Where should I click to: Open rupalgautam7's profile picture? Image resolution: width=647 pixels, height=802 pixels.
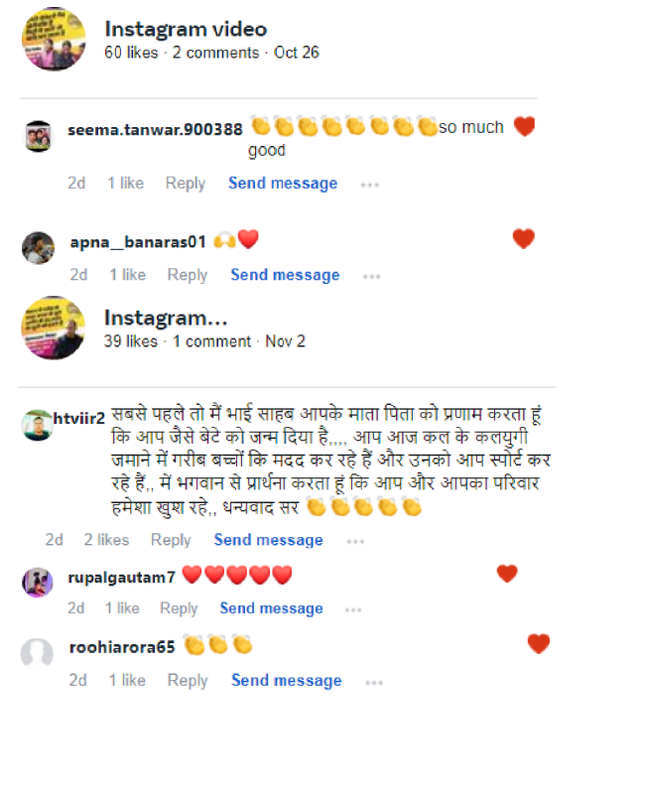click(x=38, y=582)
